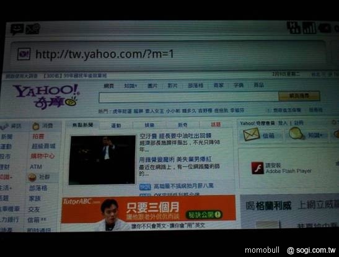Click the 資訊 checkmark icon in sidebar

coord(5,126)
